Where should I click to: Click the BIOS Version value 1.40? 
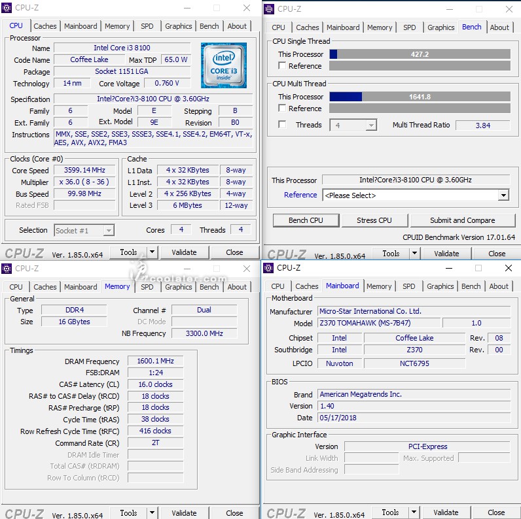pos(414,406)
